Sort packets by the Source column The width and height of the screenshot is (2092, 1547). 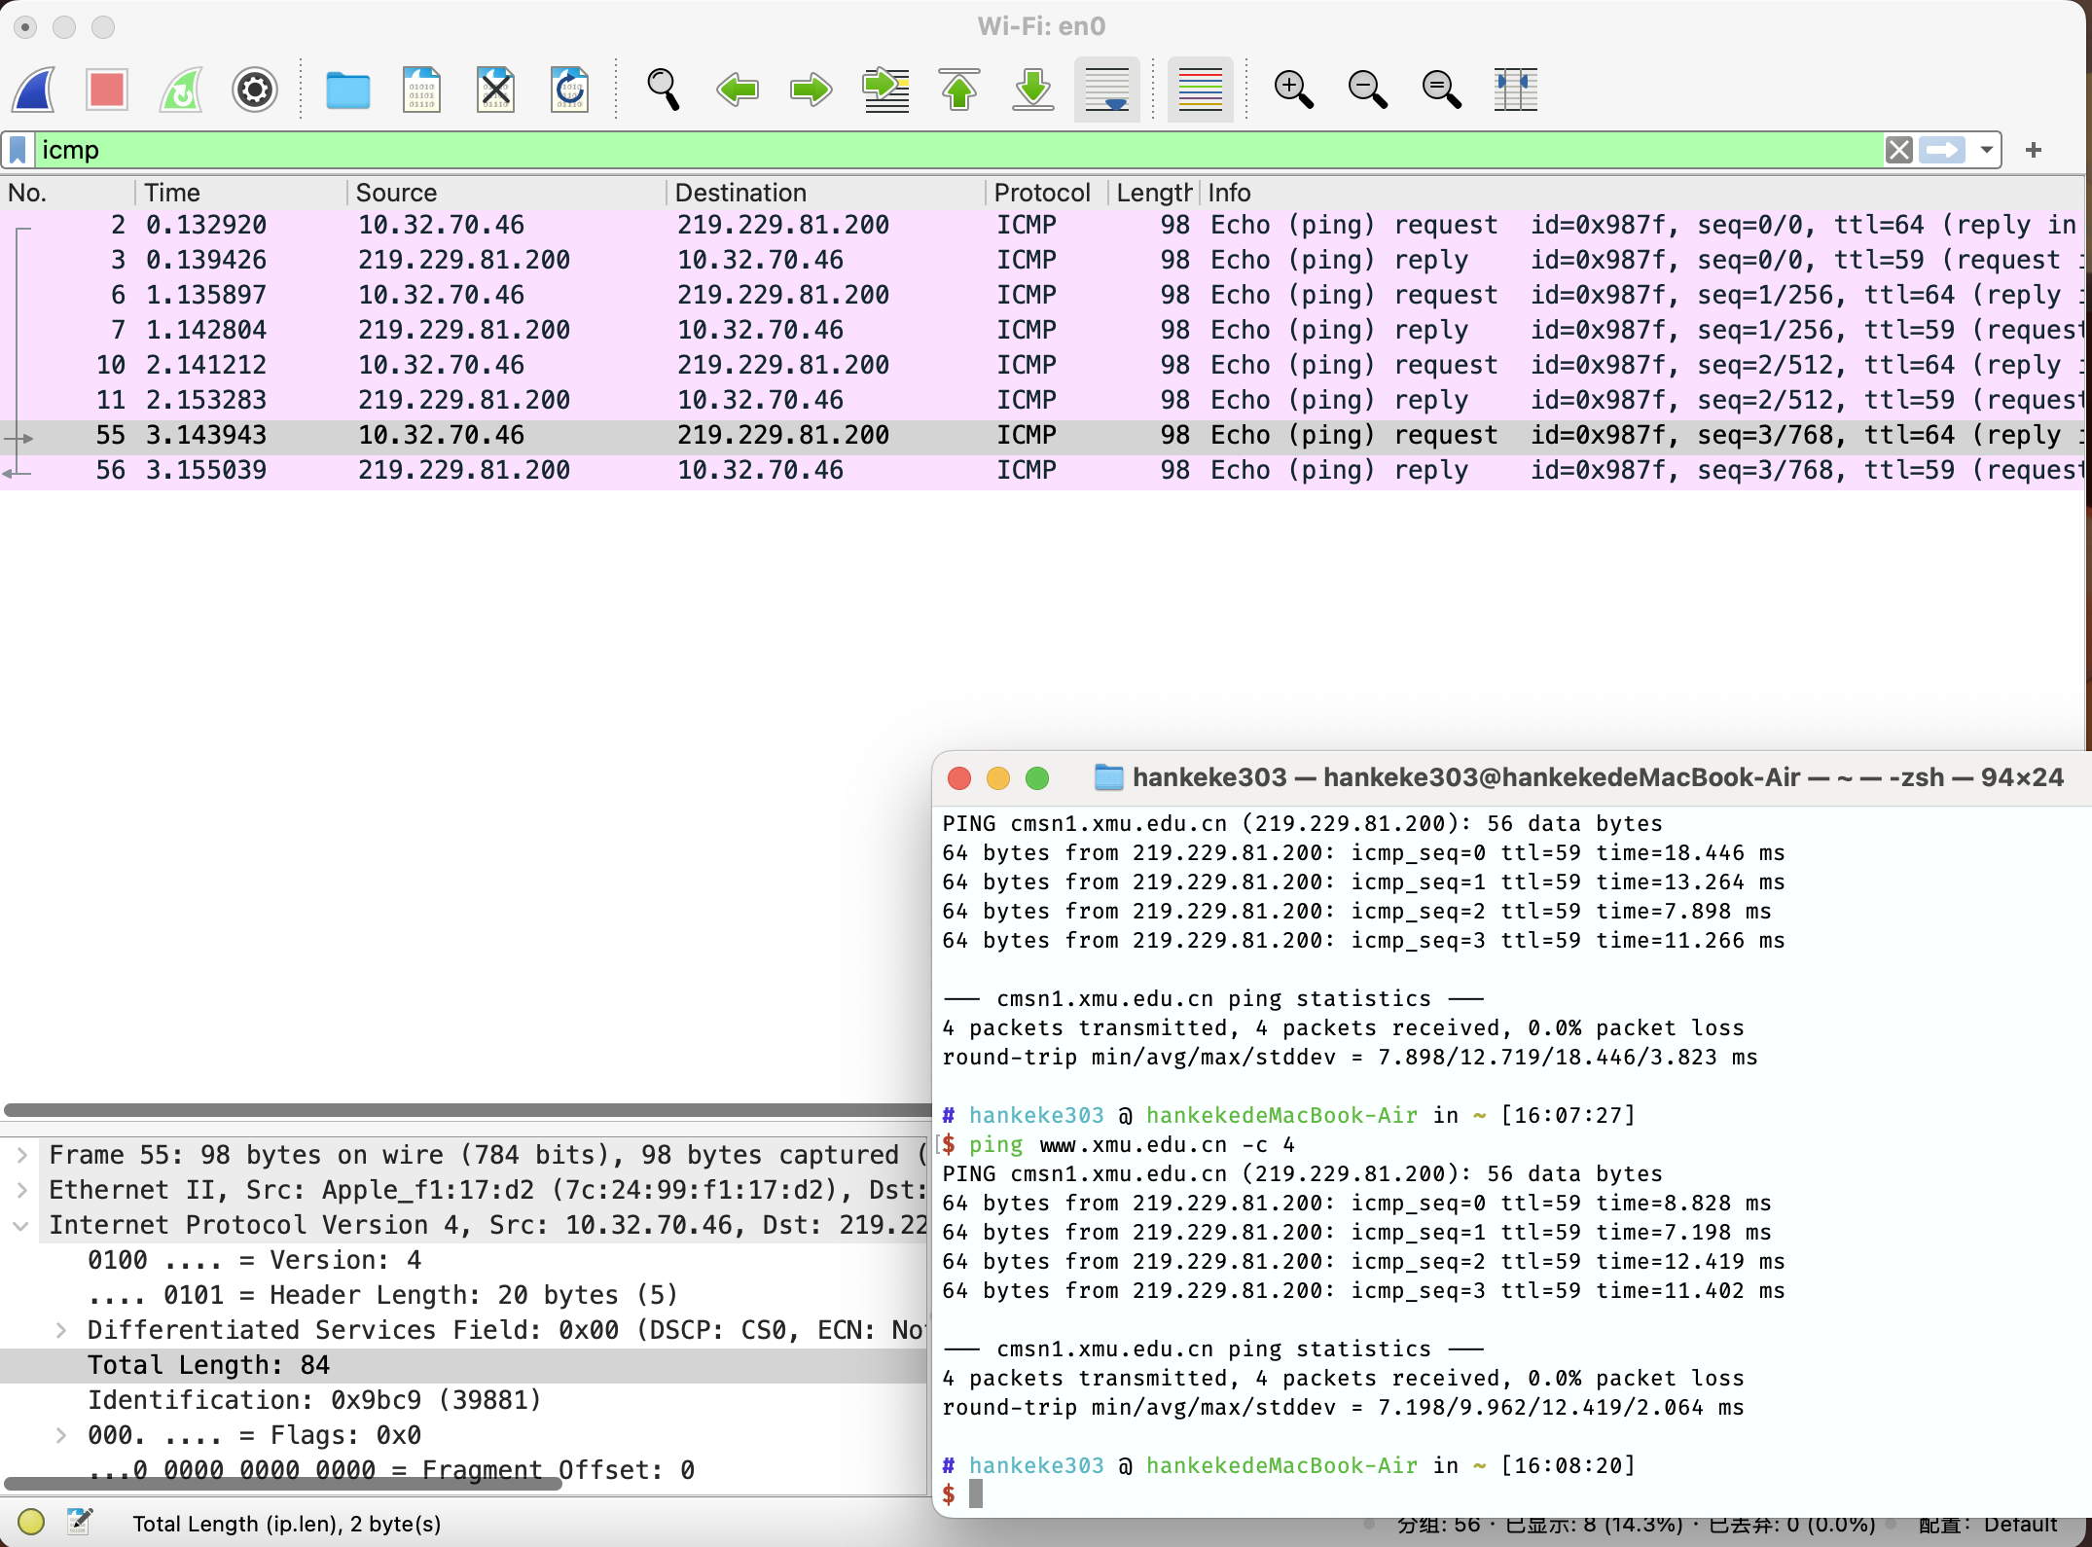[x=507, y=193]
